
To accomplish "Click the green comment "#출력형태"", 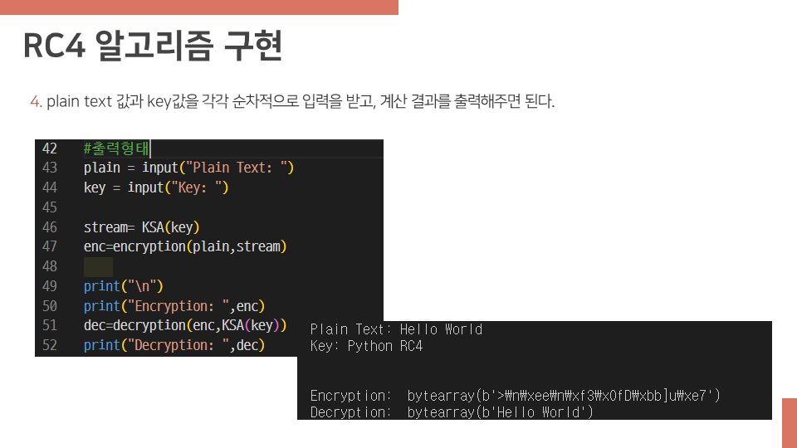I will tap(116, 149).
